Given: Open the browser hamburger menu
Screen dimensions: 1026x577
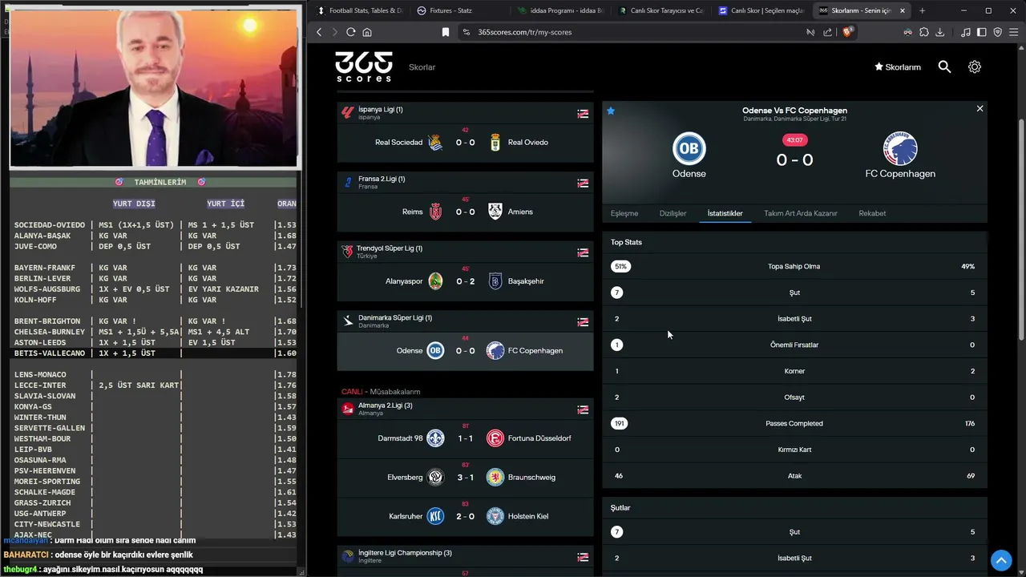Looking at the screenshot, I should pyautogui.click(x=1014, y=32).
